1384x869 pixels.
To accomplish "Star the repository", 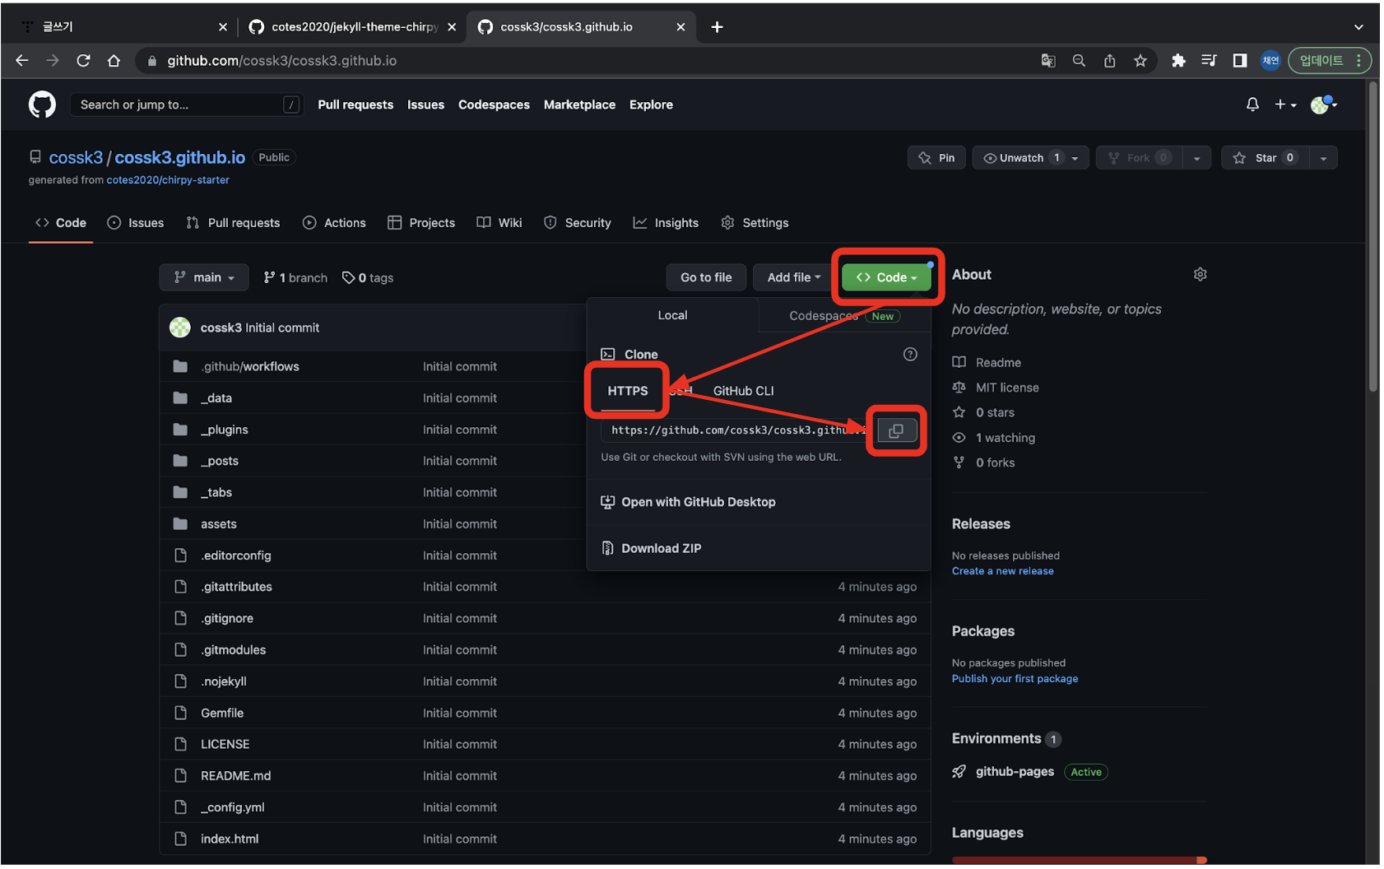I will [1265, 158].
